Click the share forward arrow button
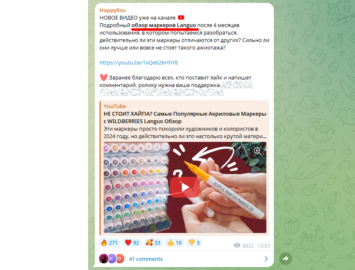The width and height of the screenshot is (355, 270). (285, 258)
